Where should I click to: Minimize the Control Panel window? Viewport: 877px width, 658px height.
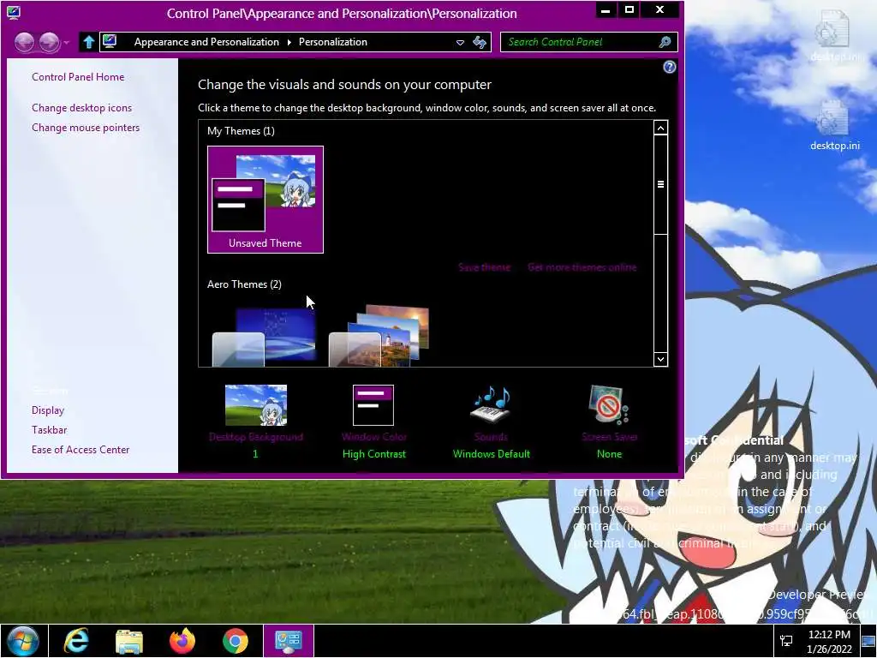coord(606,9)
